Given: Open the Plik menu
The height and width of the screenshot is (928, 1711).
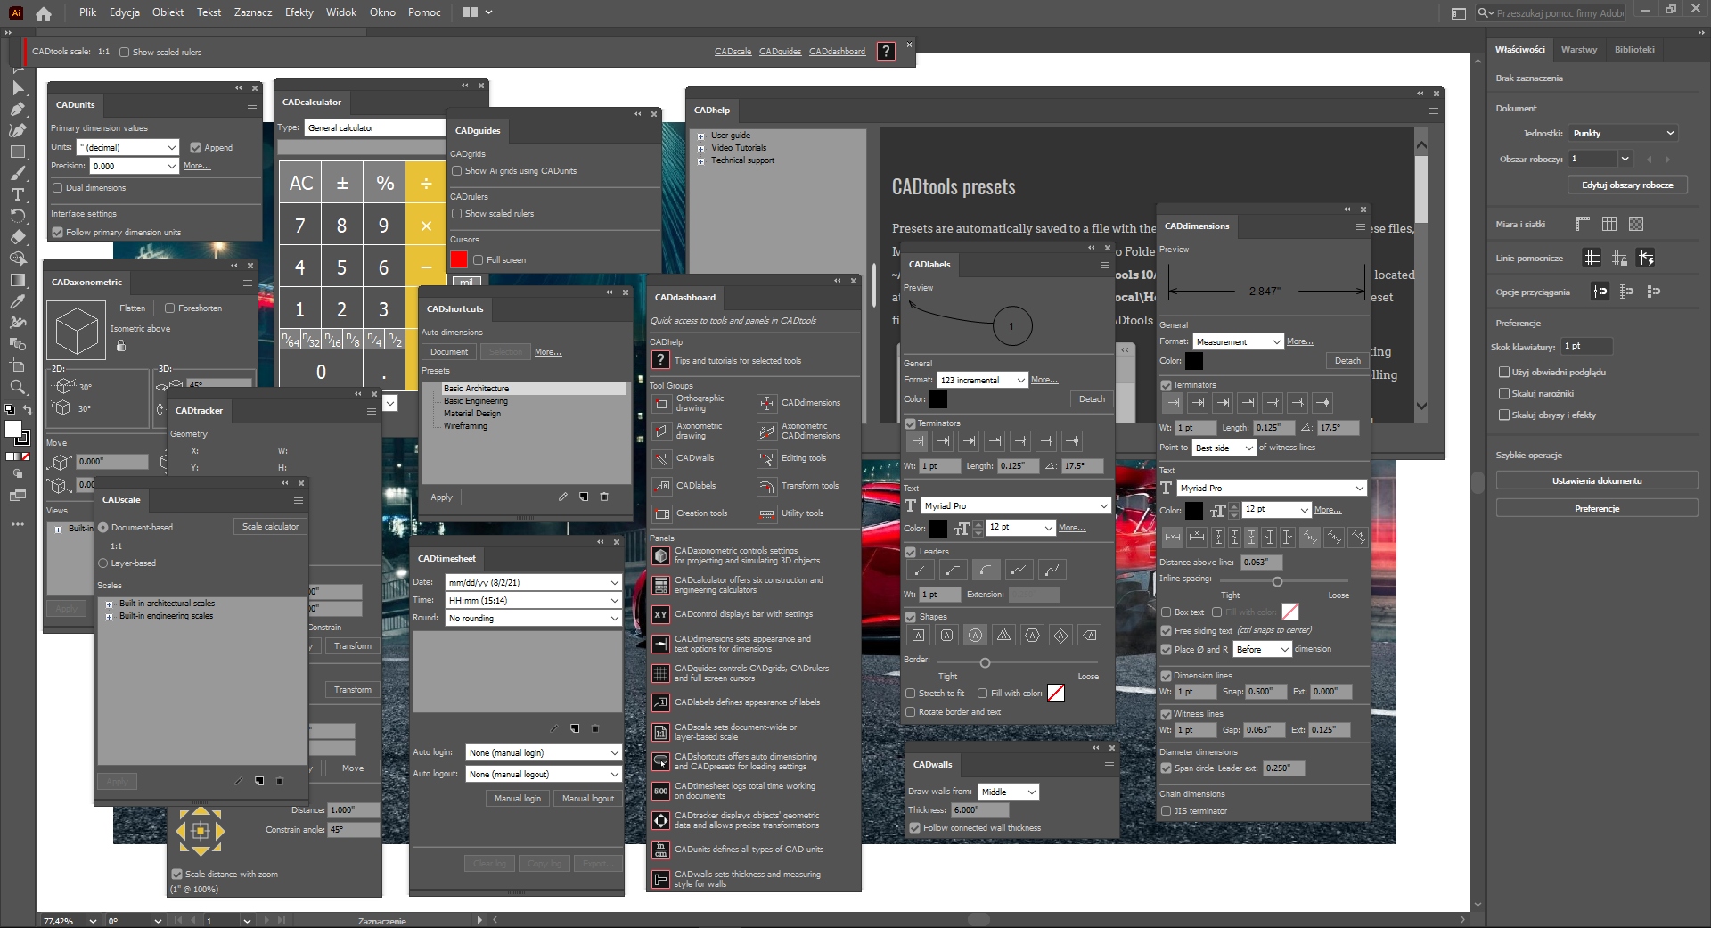Looking at the screenshot, I should click(87, 12).
